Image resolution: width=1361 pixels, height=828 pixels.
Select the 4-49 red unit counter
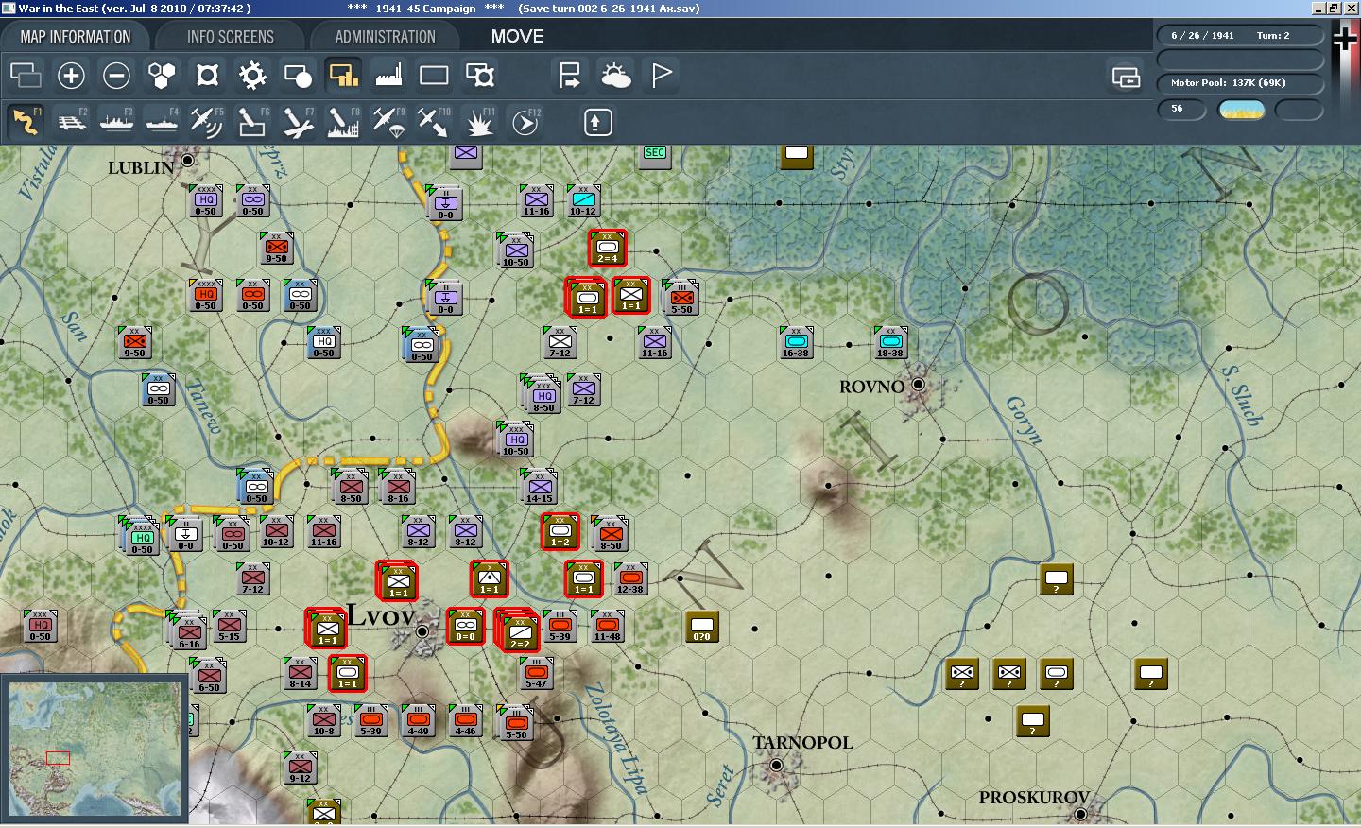(x=418, y=720)
